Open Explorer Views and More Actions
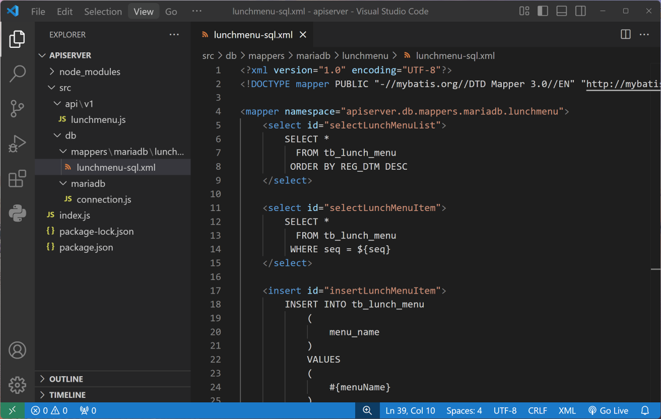 174,35
